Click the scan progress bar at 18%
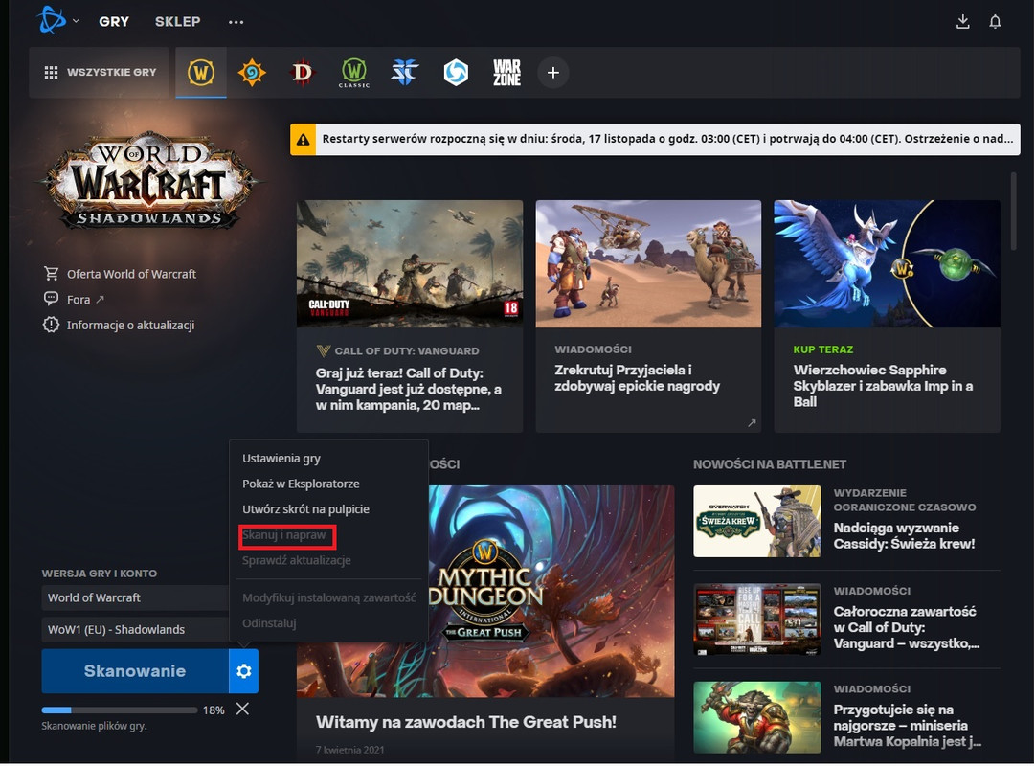This screenshot has width=1035, height=766. pos(120,710)
